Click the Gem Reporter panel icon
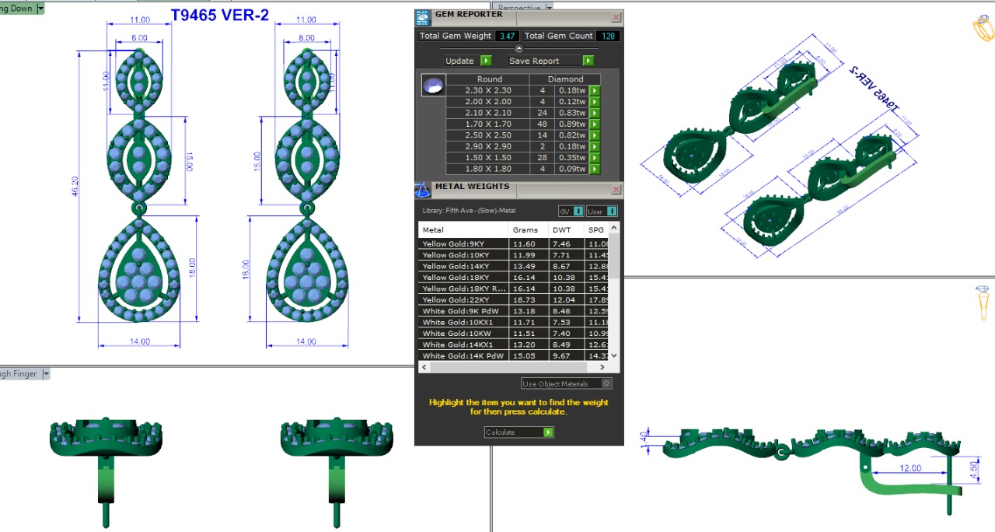This screenshot has width=995, height=532. pos(422,16)
